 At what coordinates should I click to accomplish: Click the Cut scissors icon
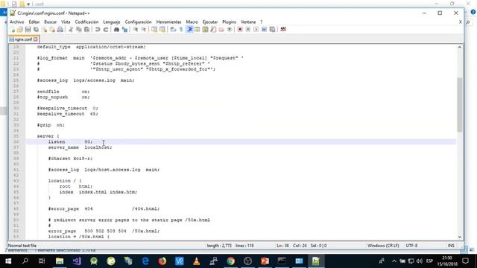(x=71, y=30)
